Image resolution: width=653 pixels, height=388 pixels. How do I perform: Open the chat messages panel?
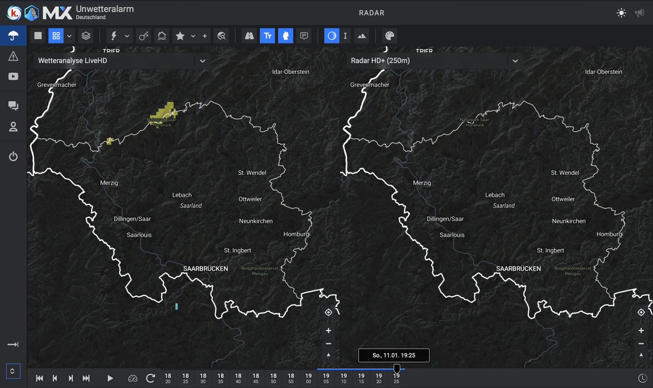click(x=13, y=105)
